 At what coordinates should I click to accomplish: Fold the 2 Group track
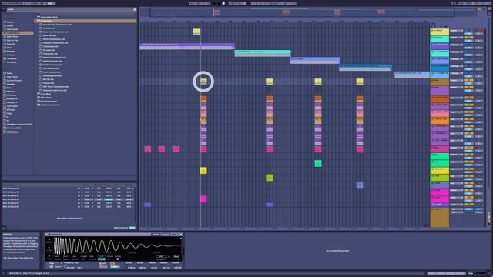pos(433,38)
